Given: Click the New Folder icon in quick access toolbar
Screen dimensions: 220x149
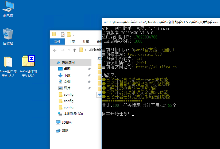Looking at the screenshot, I should 69,34.
